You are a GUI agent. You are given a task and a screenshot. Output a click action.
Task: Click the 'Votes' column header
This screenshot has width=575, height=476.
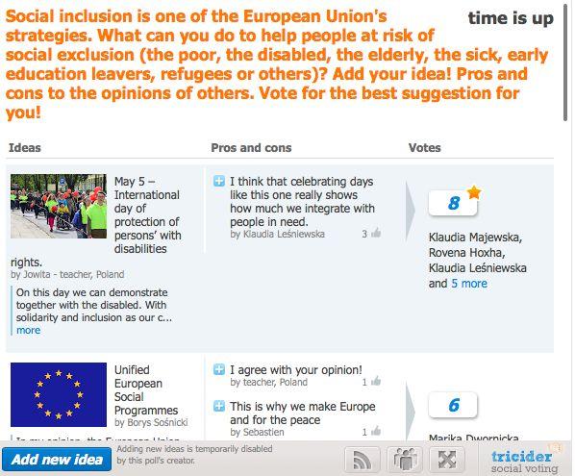pyautogui.click(x=425, y=148)
